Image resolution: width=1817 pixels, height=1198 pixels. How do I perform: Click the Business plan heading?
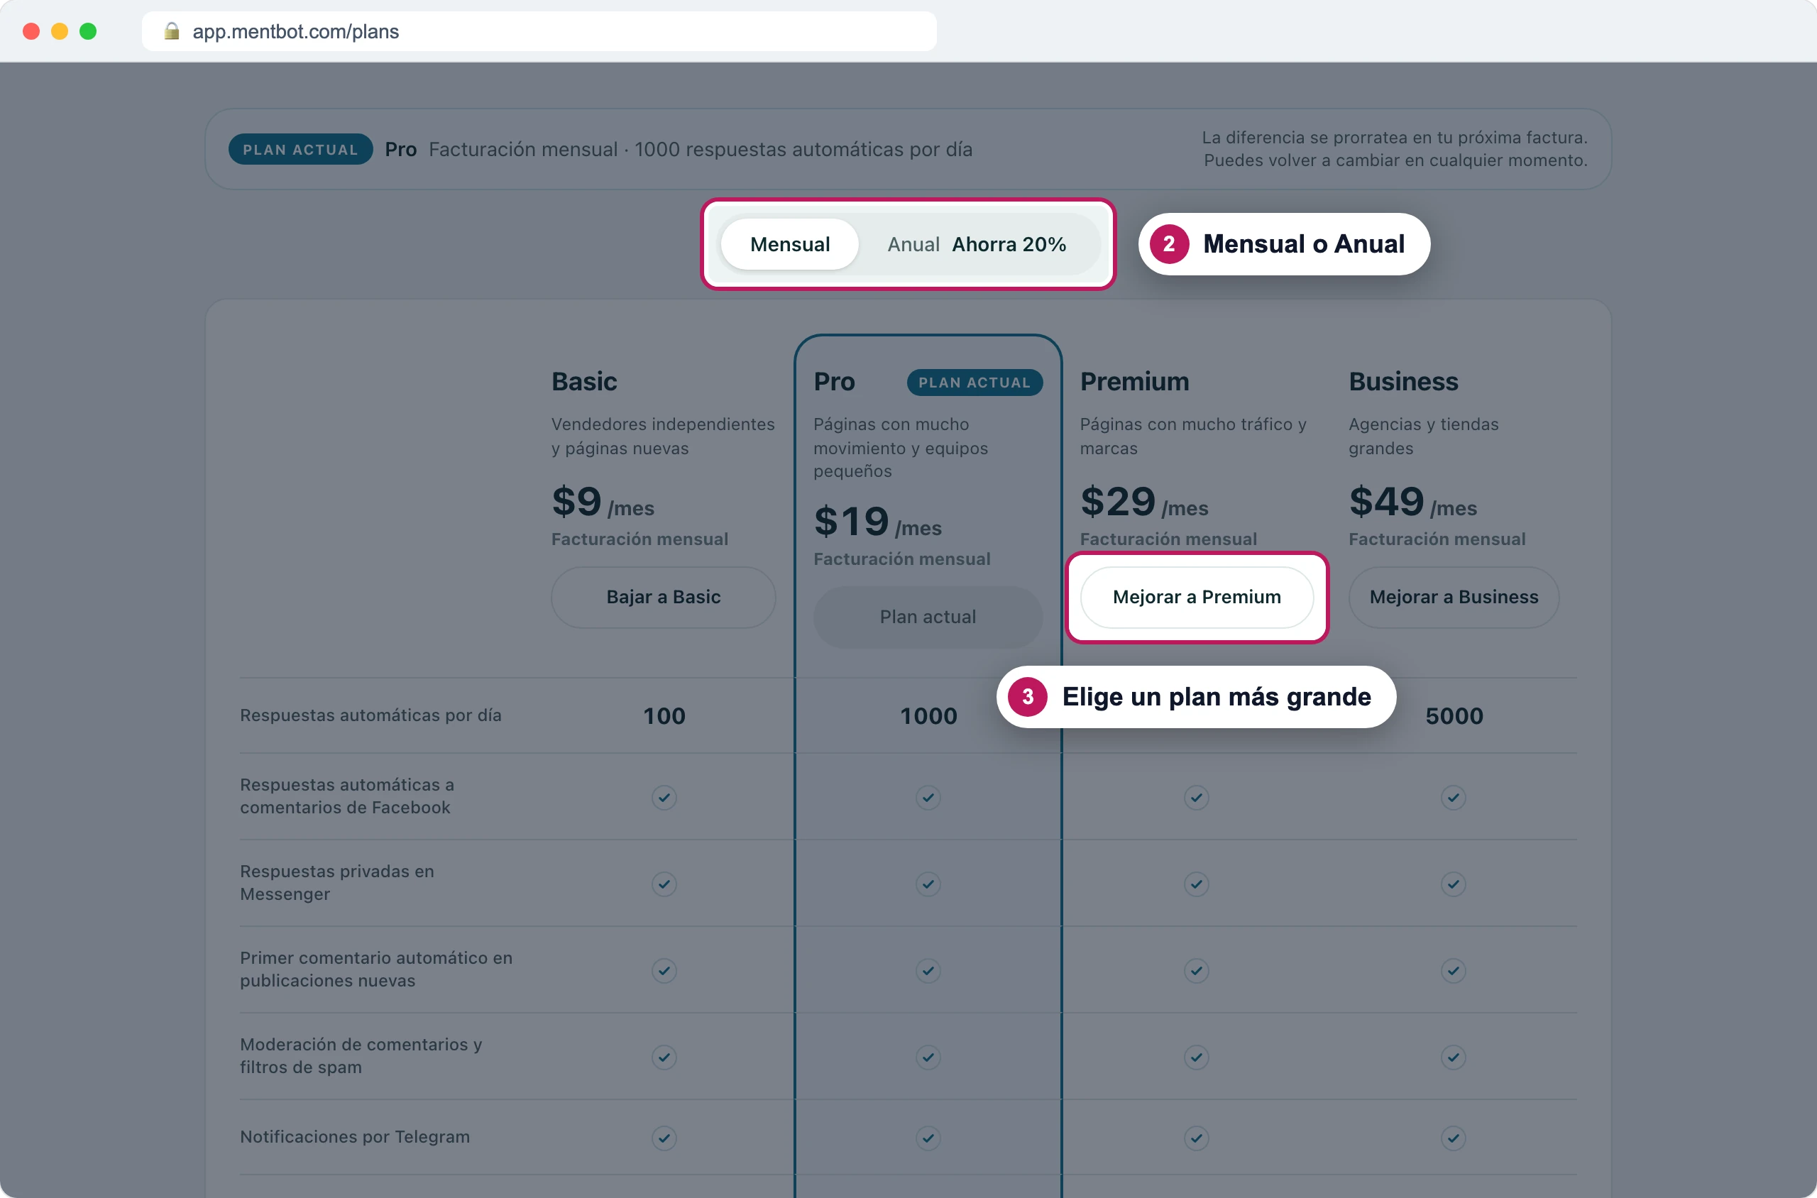click(1404, 381)
